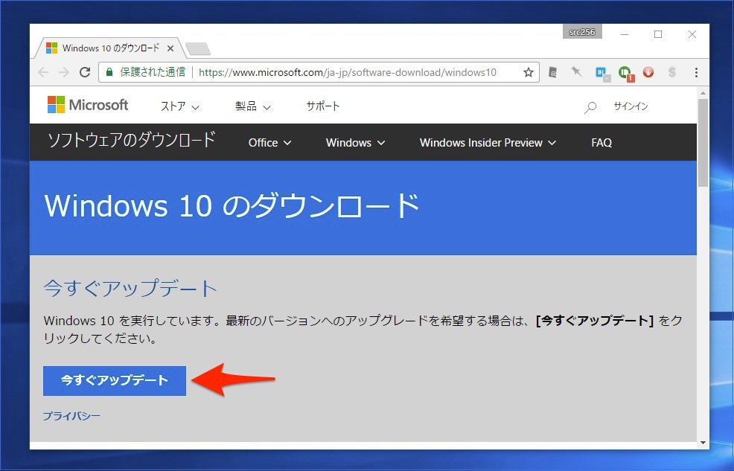Click the browser forward arrow
This screenshot has width=734, height=471.
coord(64,72)
